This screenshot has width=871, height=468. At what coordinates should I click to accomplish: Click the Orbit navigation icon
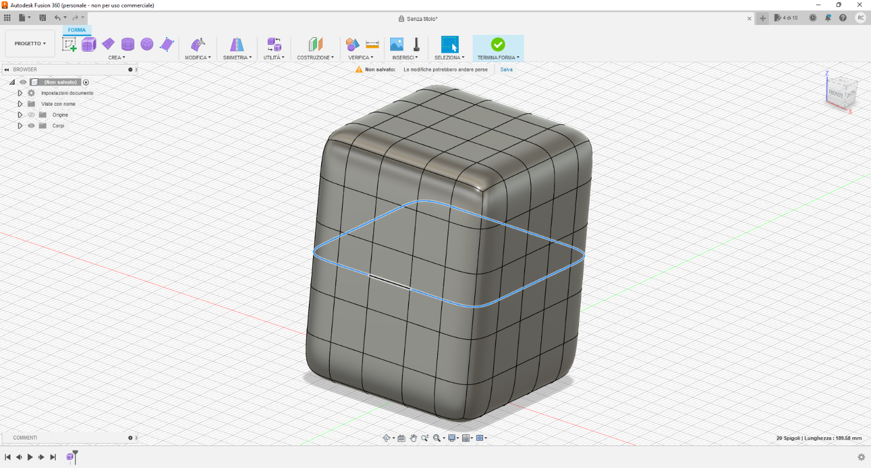pos(386,438)
